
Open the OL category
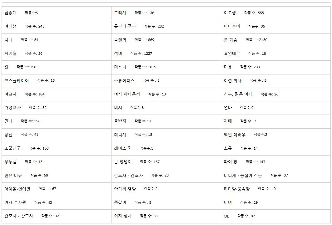[x=226, y=216]
